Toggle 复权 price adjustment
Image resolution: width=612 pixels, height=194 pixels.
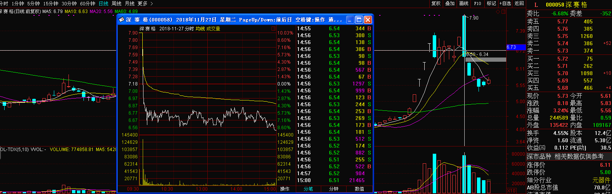pyautogui.click(x=436, y=3)
